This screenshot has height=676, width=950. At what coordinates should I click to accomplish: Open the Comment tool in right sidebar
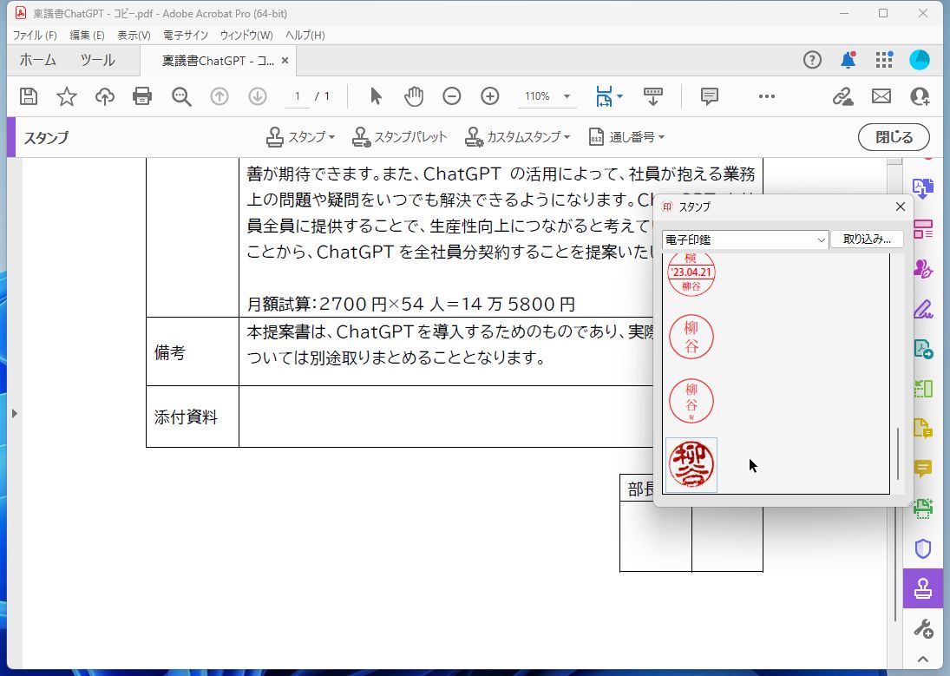coord(922,468)
